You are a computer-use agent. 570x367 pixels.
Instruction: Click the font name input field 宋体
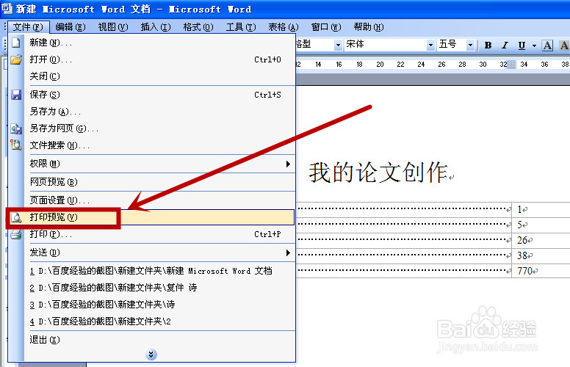(x=386, y=45)
